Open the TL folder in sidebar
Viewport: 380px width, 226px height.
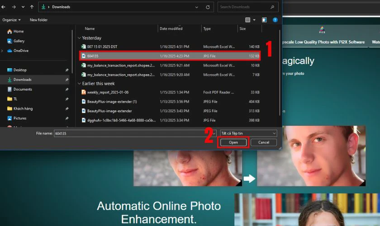12,99
